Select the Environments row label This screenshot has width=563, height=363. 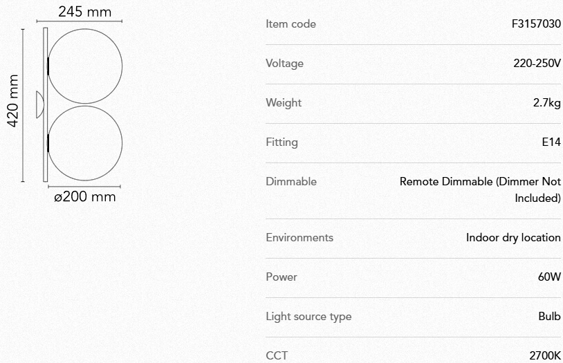click(x=299, y=238)
